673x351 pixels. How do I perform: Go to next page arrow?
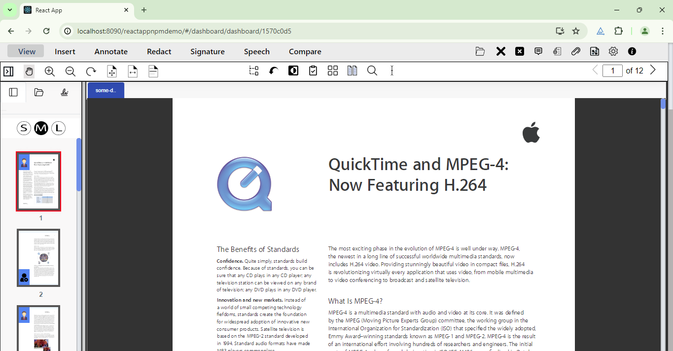pos(653,70)
